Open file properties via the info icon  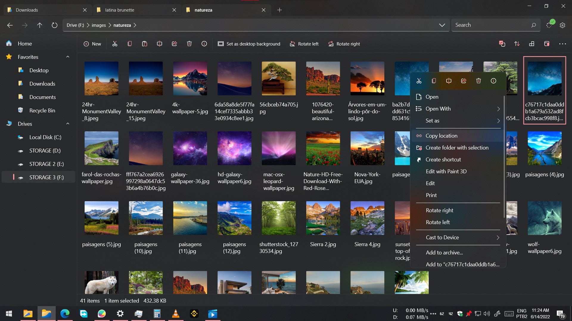[493, 81]
